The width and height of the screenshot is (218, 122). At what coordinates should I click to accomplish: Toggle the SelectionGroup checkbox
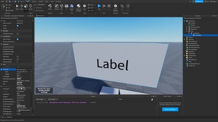(17, 59)
